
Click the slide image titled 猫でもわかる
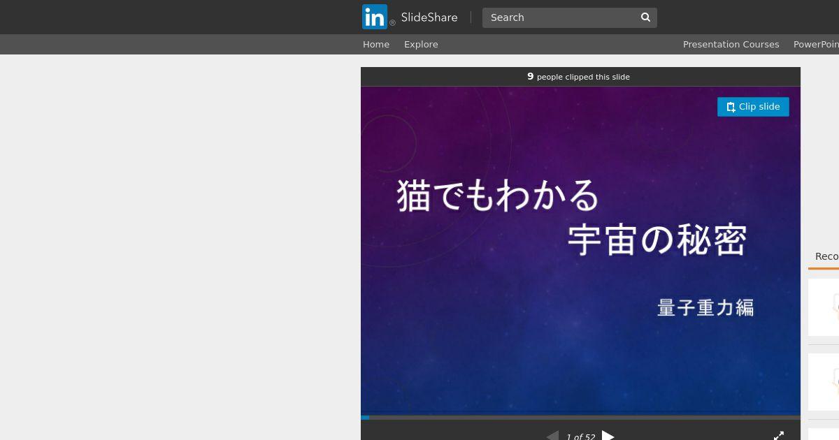tap(580, 251)
